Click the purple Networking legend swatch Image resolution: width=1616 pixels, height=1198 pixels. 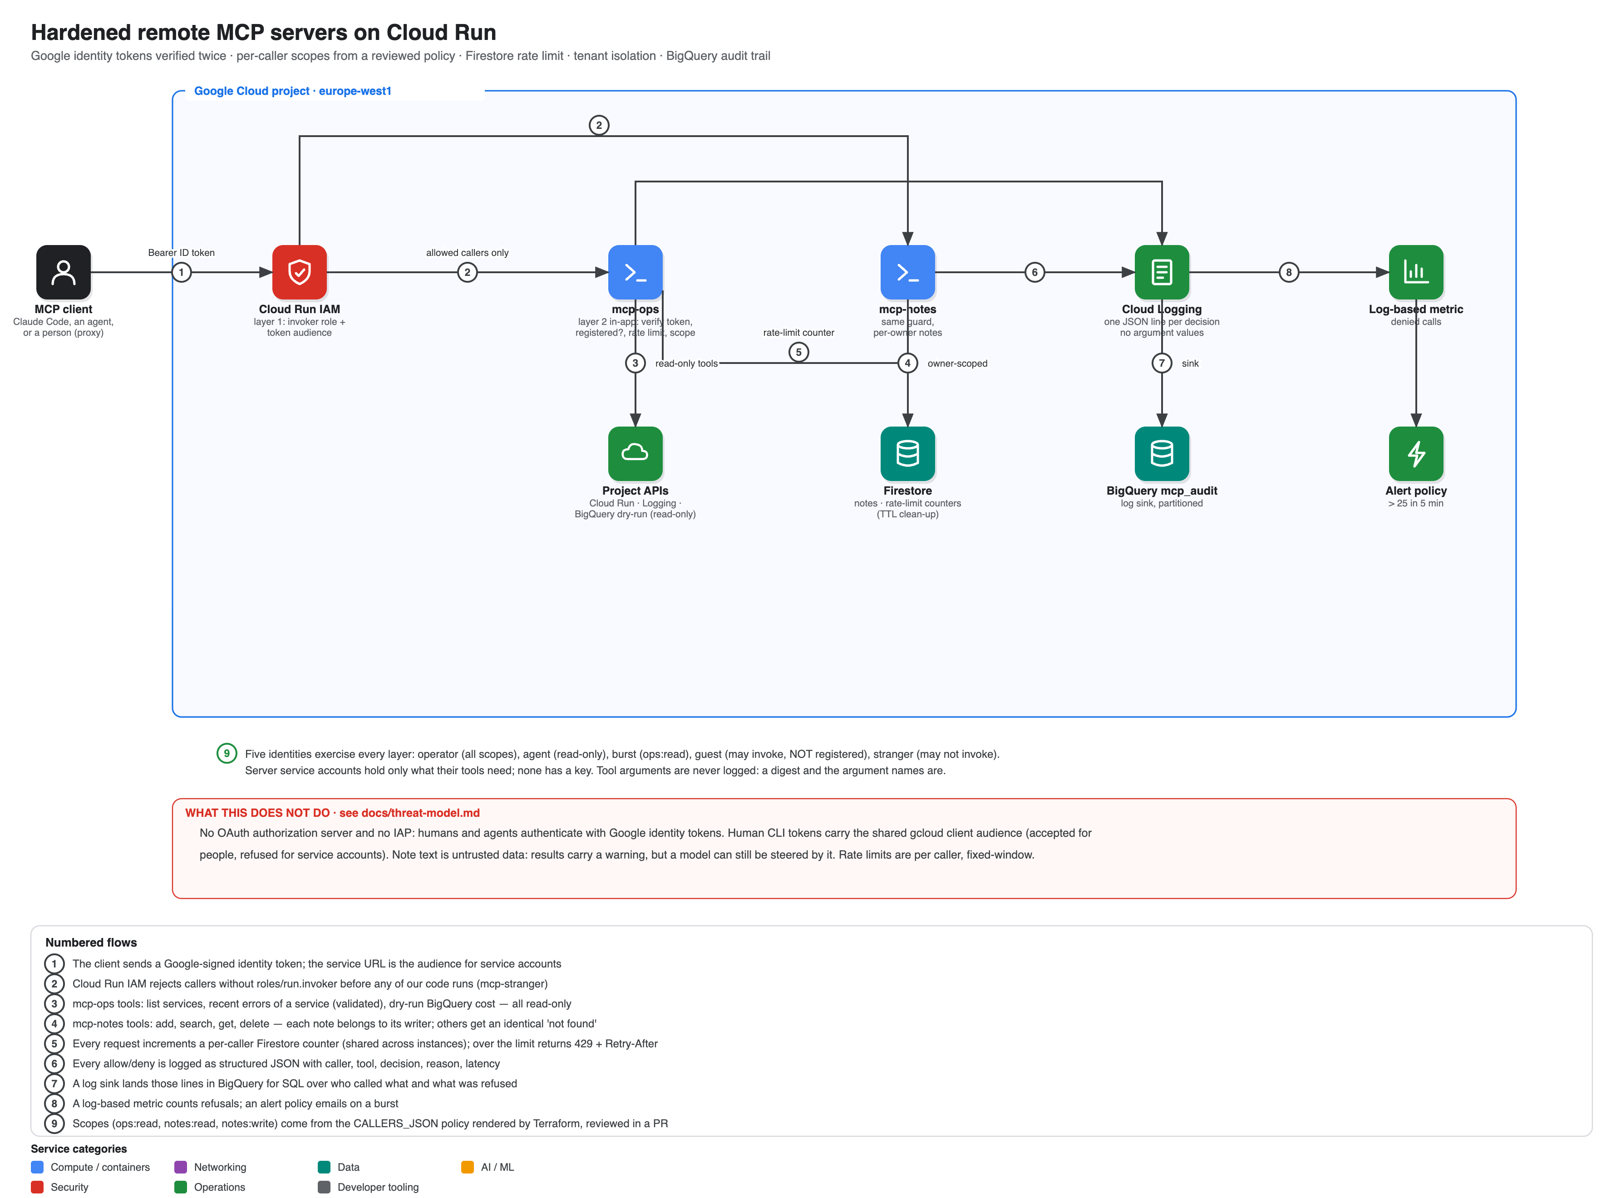click(181, 1167)
